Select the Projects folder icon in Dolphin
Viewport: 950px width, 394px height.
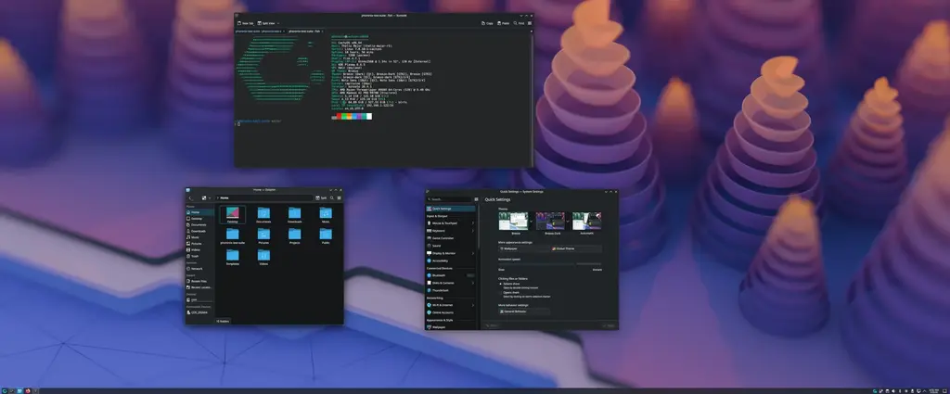pos(294,235)
